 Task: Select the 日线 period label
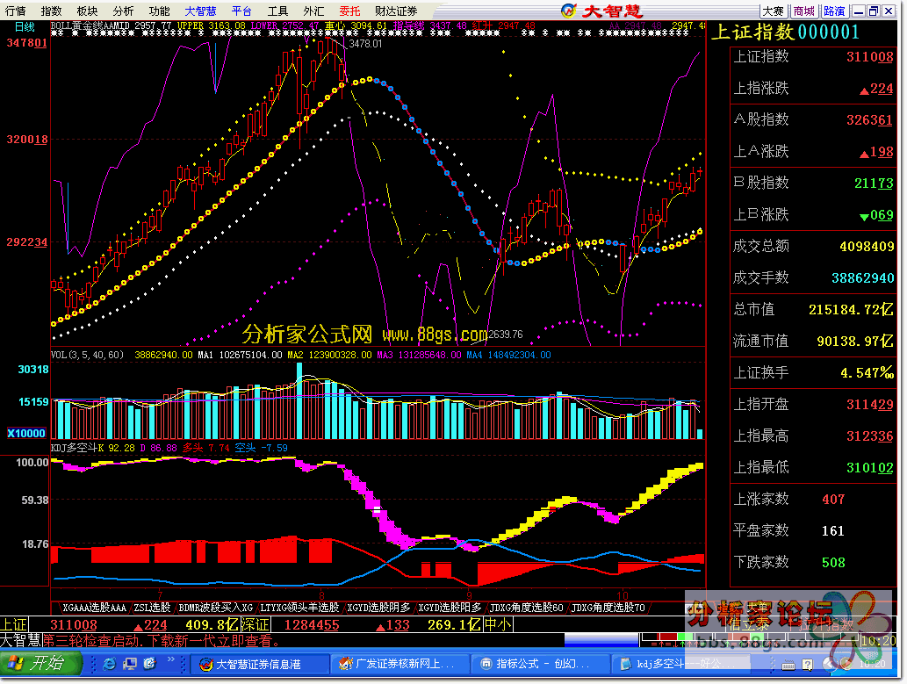coord(25,26)
